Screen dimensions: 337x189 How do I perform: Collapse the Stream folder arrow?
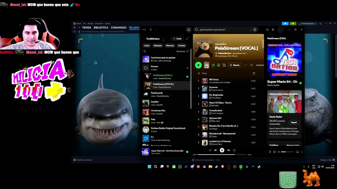point(187,68)
